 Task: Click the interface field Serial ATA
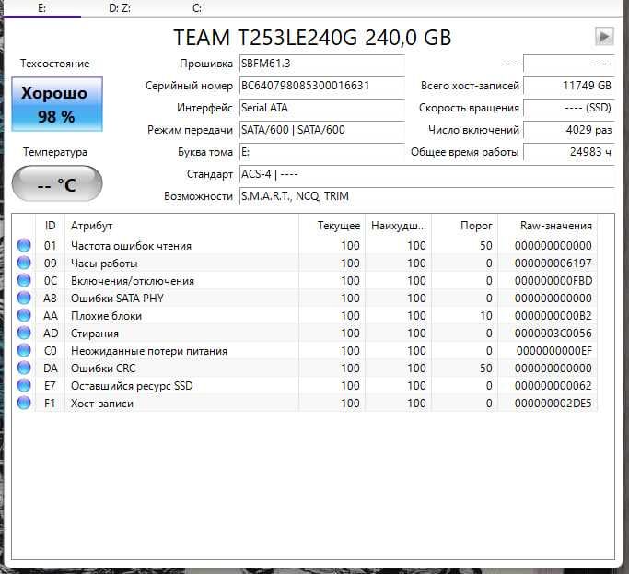[x=322, y=108]
